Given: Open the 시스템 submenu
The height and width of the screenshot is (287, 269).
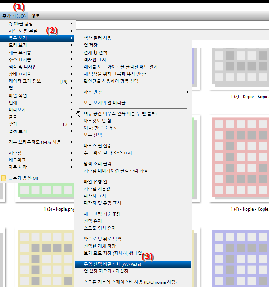Looking at the screenshot, I should click(37, 153).
